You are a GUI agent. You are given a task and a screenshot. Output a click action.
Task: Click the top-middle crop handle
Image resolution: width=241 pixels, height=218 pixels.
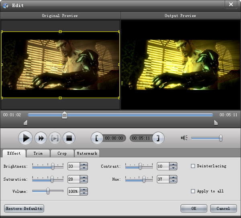[x=60, y=32]
